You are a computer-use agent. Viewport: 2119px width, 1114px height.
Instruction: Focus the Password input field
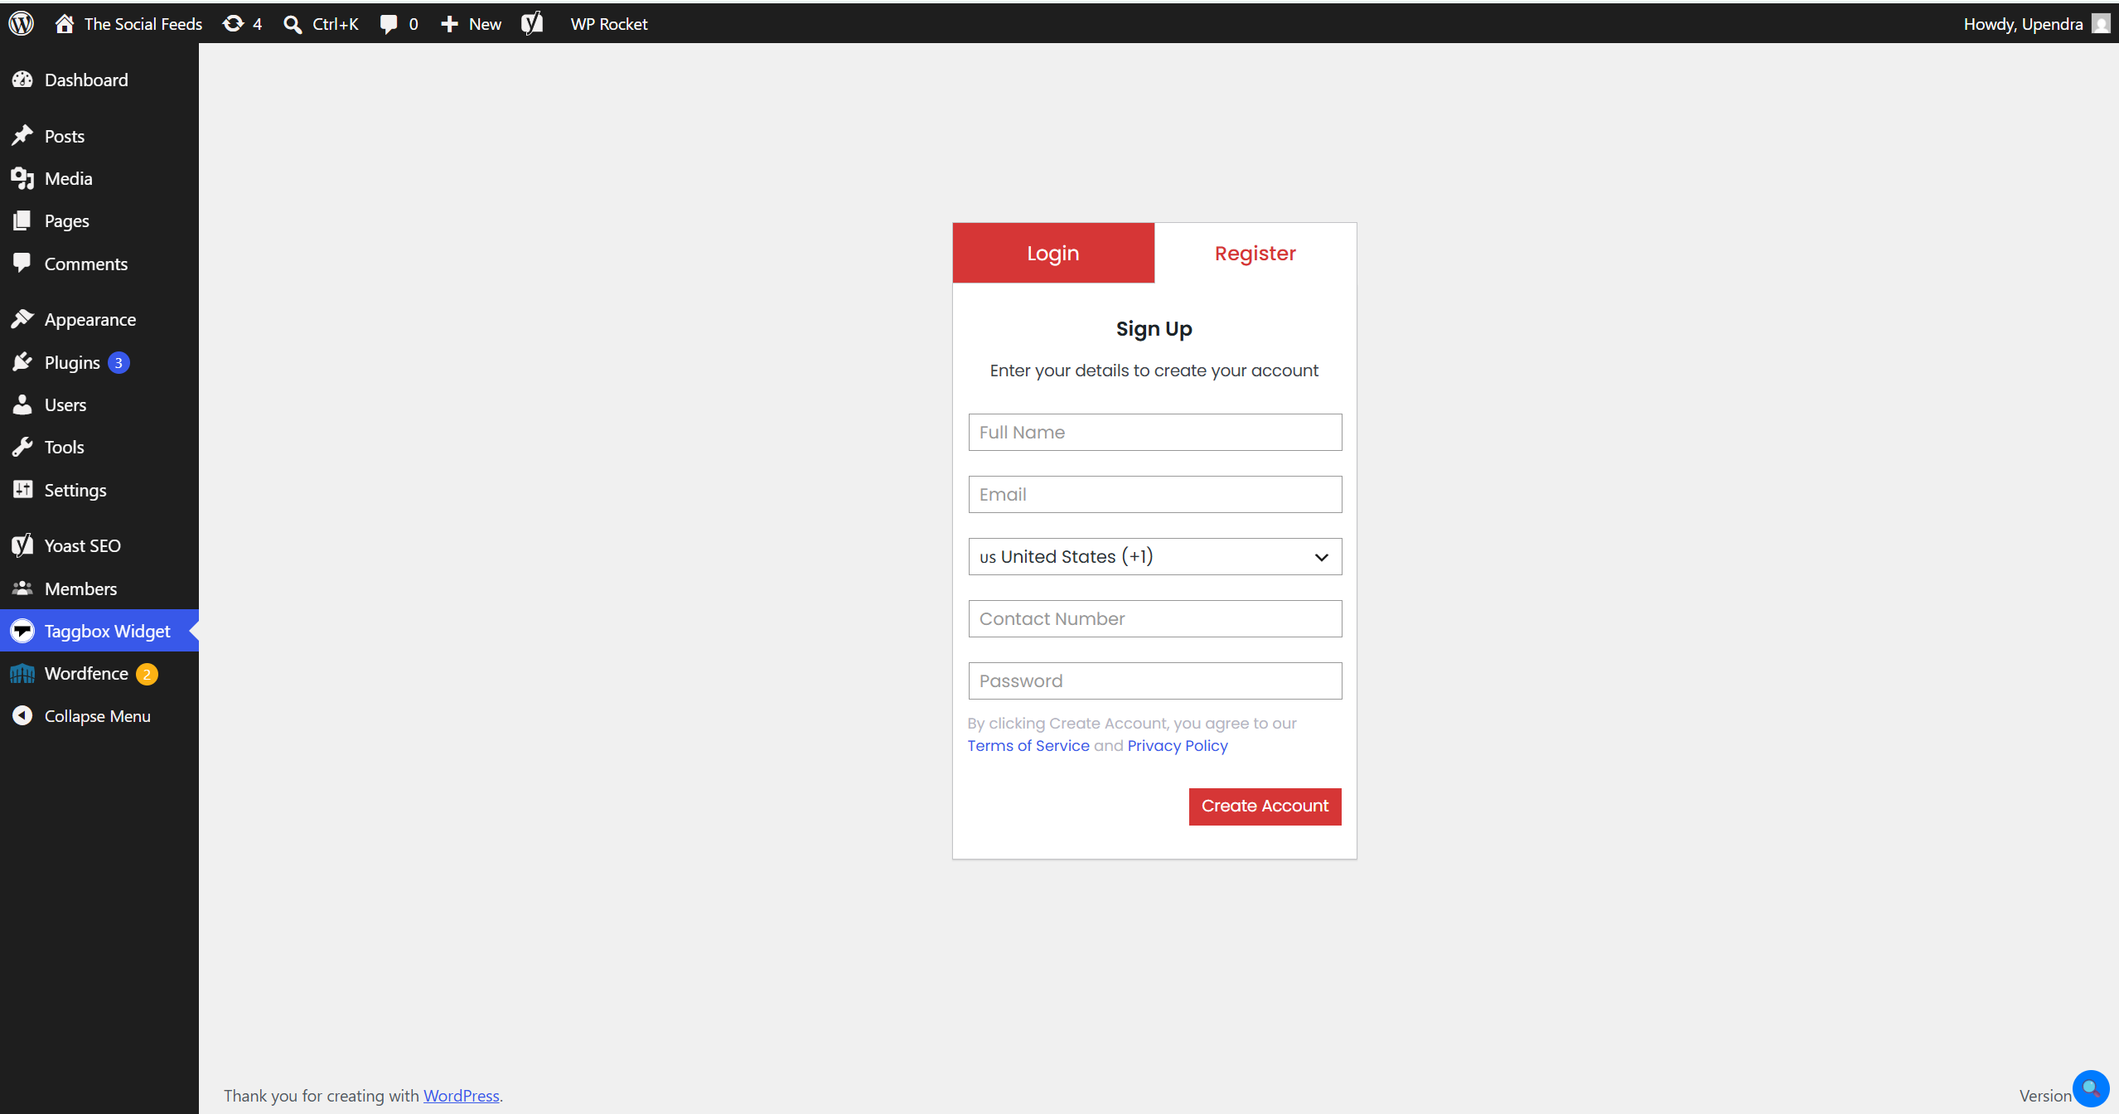point(1155,681)
